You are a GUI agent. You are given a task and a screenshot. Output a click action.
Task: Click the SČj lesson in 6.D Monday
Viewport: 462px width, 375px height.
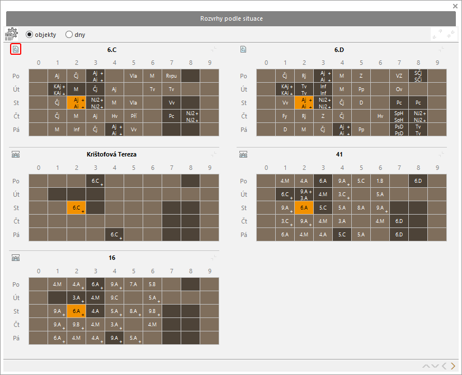click(418, 76)
